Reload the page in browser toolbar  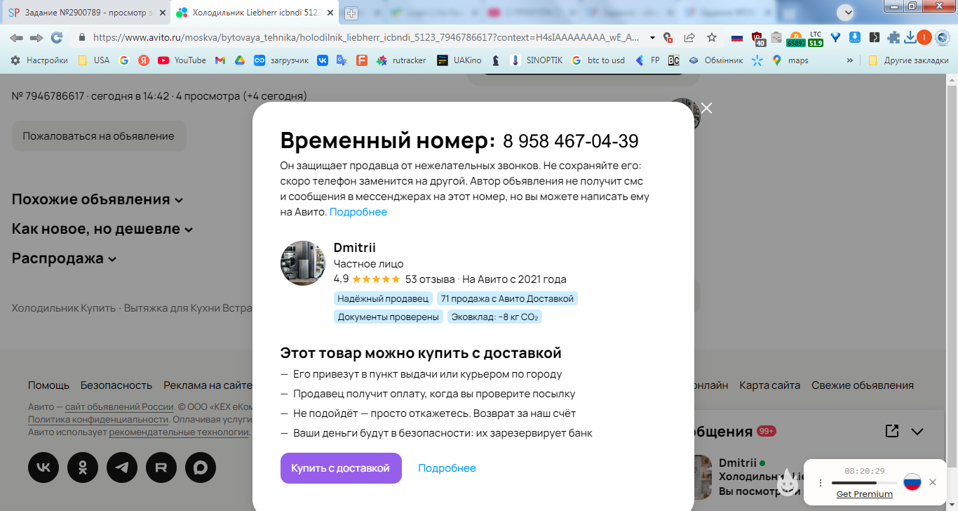pos(57,37)
